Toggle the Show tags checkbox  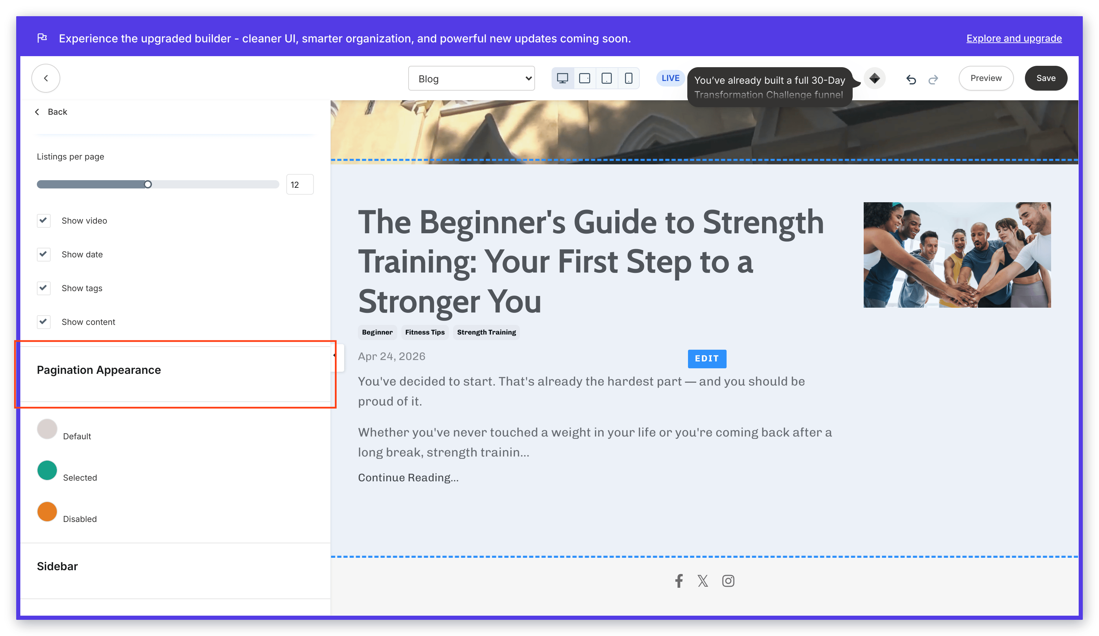click(44, 288)
